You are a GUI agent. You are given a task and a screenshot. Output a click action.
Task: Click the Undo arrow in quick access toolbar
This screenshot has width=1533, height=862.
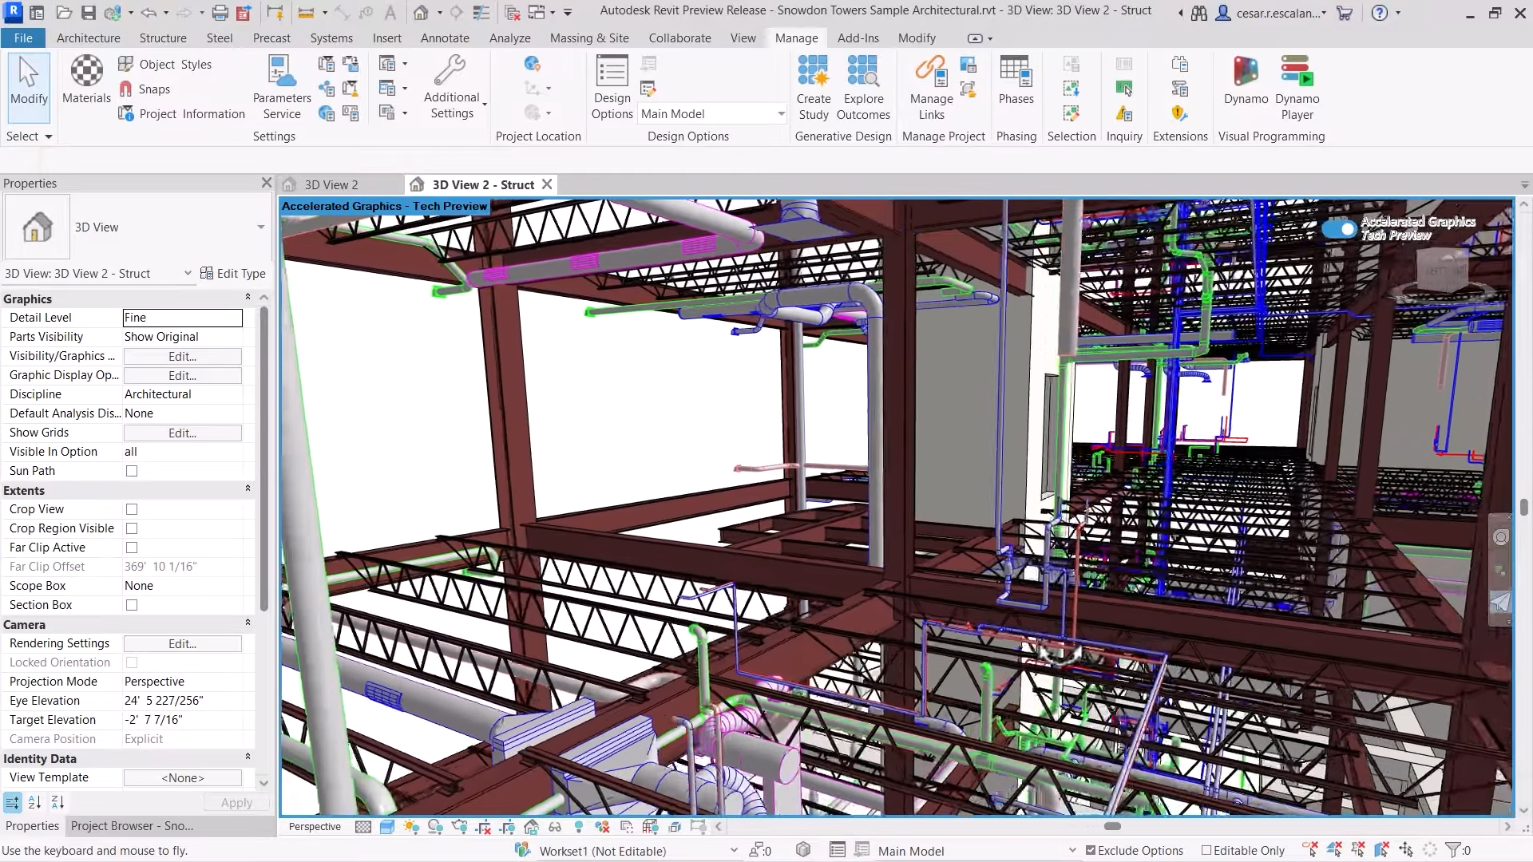click(x=149, y=13)
